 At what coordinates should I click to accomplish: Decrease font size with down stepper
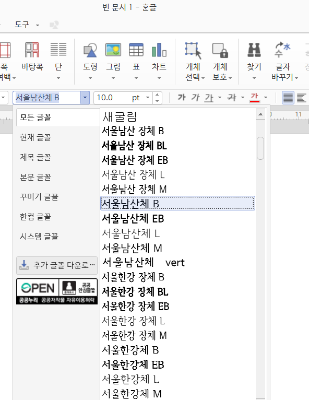coord(157,100)
